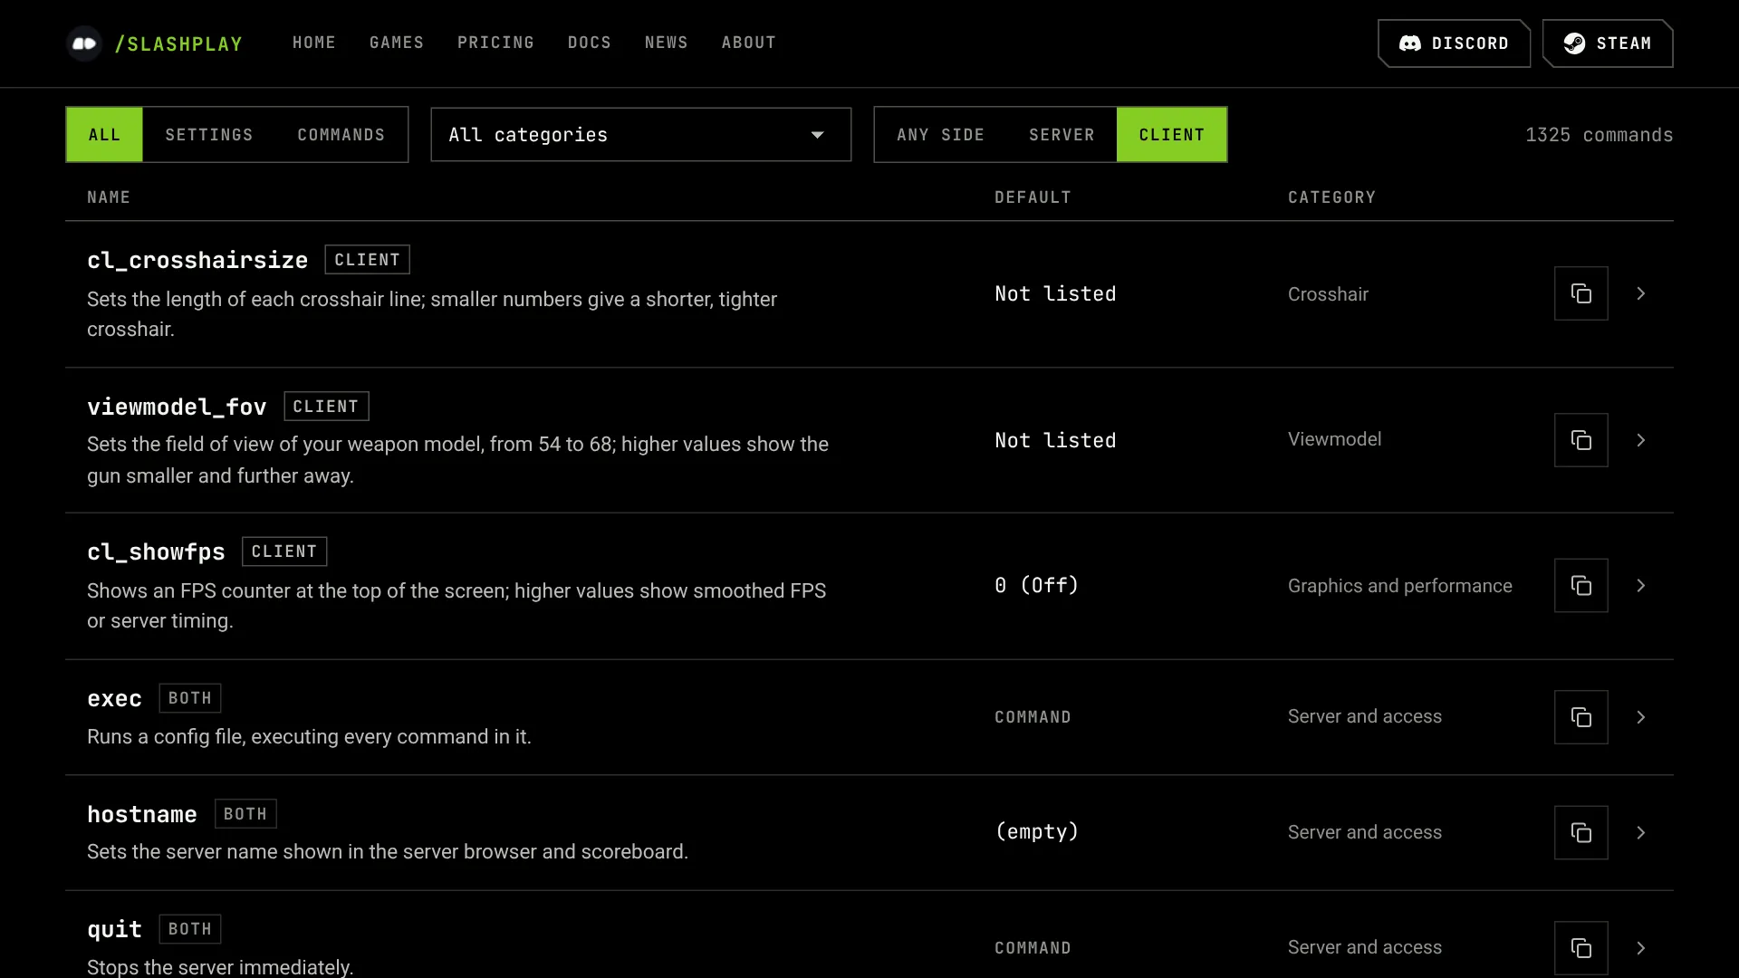Expand the hostname row chevron
1739x978 pixels.
coord(1640,832)
